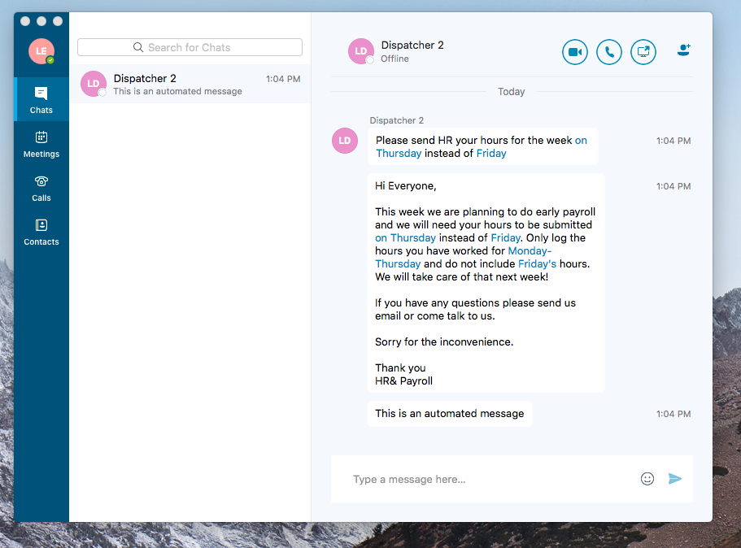Open the emoji picker
The height and width of the screenshot is (548, 741).
647,479
